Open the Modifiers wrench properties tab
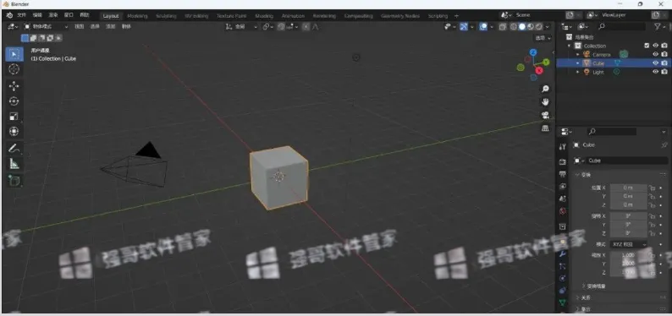Image resolution: width=672 pixels, height=316 pixels. [x=563, y=253]
